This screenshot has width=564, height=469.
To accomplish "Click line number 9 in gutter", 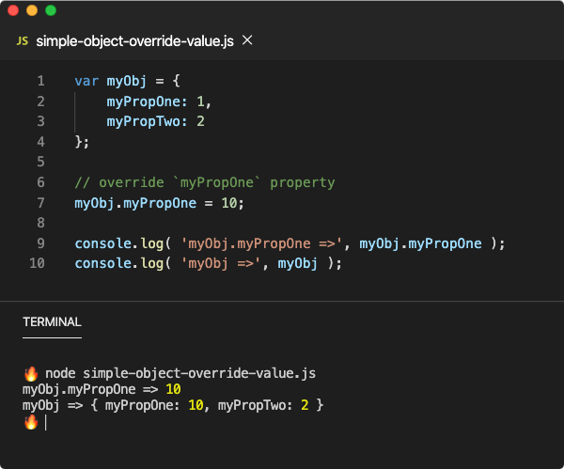I will point(41,243).
